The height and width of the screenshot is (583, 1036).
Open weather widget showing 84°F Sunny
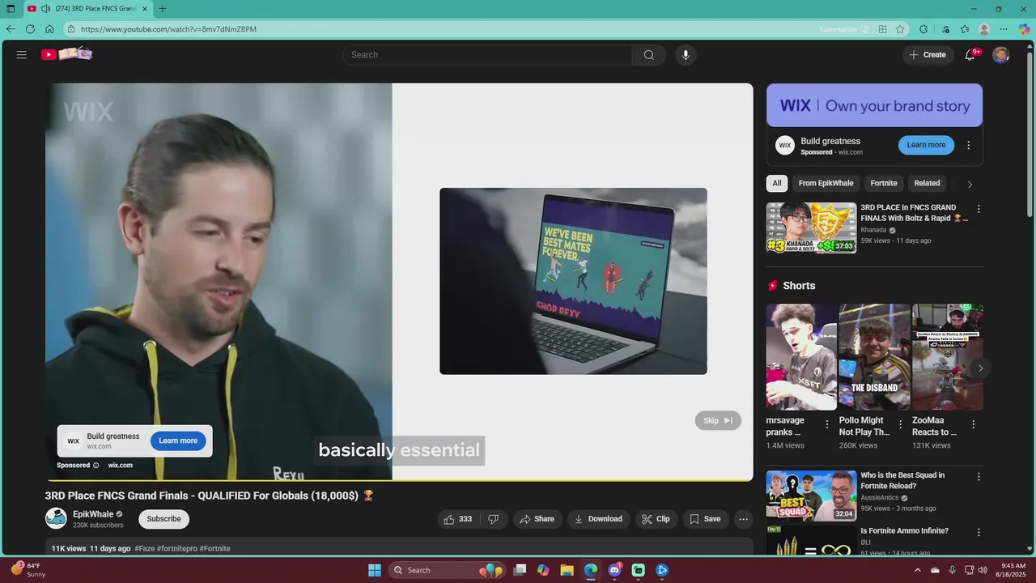28,570
